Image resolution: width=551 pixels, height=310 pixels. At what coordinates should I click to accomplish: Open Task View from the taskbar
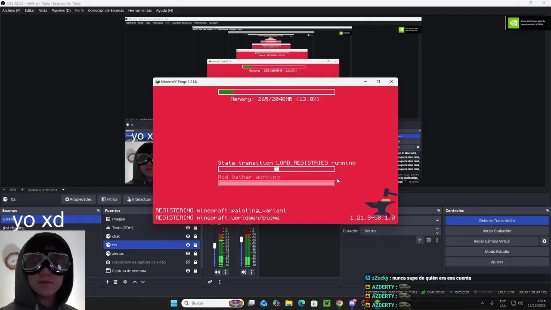coord(251,303)
